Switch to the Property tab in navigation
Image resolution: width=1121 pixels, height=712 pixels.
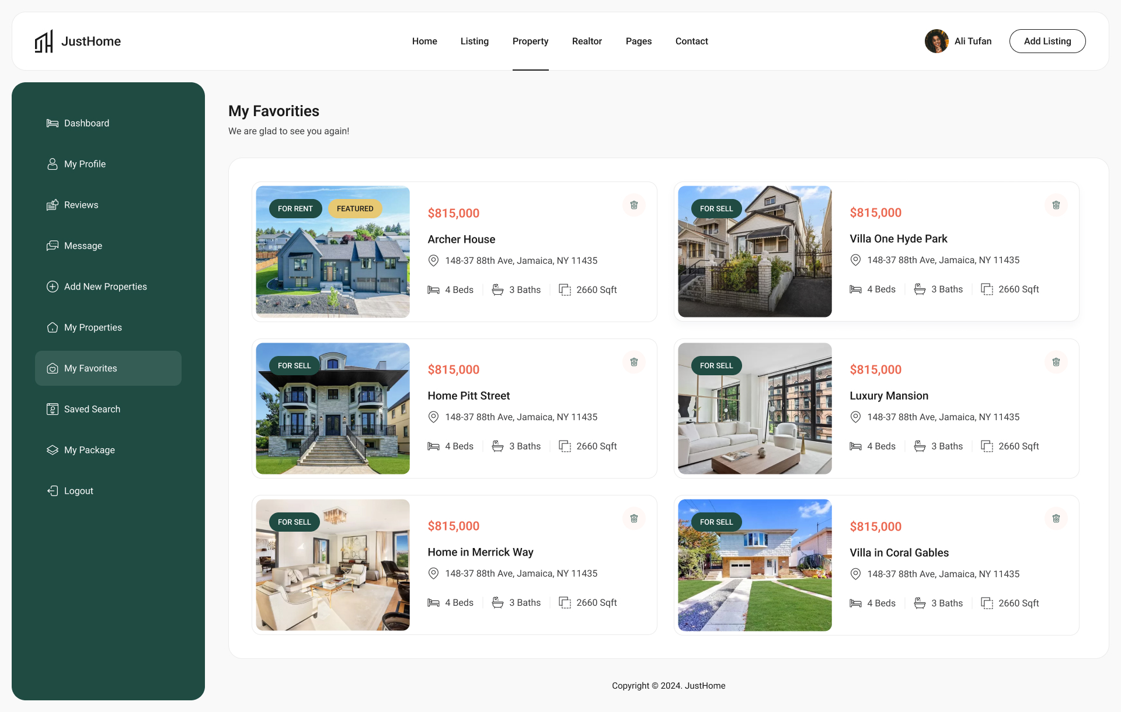tap(530, 41)
